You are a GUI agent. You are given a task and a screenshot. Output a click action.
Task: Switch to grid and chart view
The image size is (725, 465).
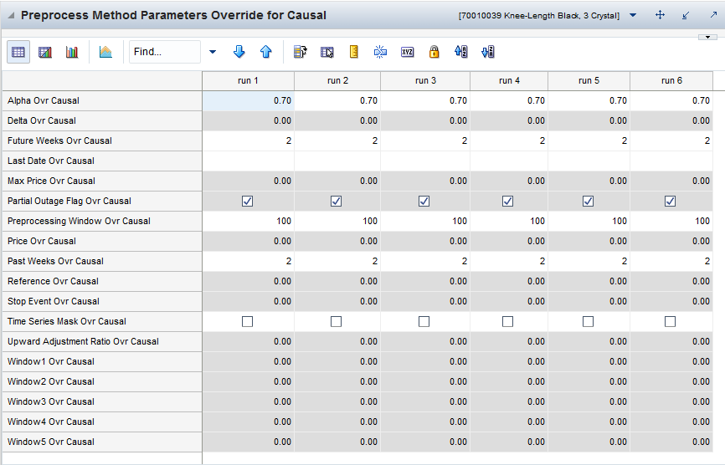pyautogui.click(x=45, y=52)
